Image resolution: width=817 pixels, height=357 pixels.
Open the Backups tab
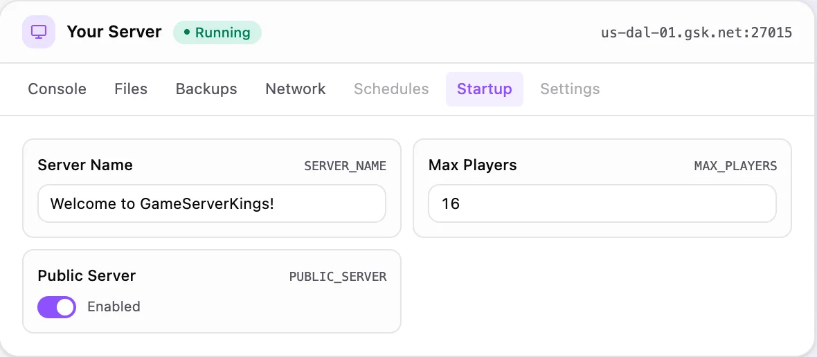tap(206, 89)
